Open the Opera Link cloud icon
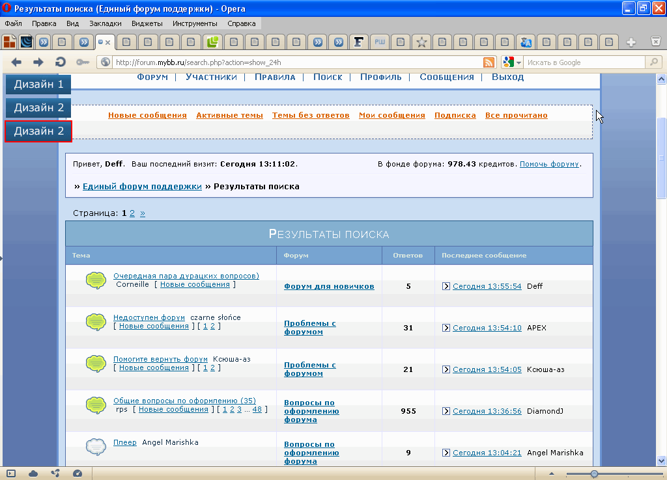Viewport: 667px width, 480px height. tap(33, 473)
